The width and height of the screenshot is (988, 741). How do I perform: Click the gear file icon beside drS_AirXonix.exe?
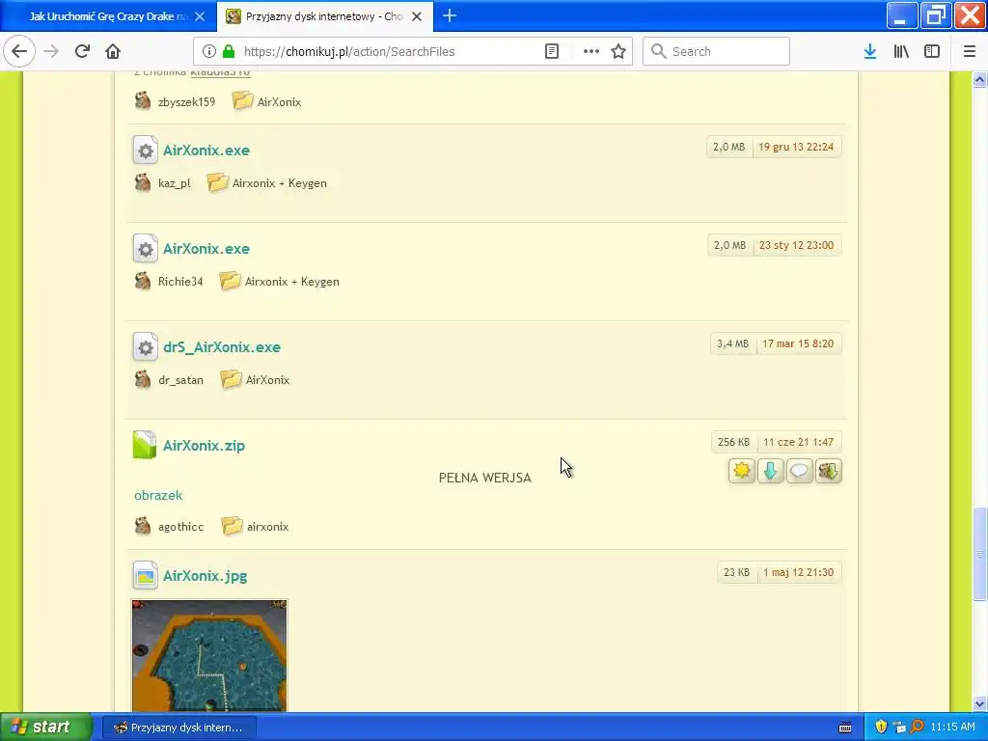coord(145,346)
